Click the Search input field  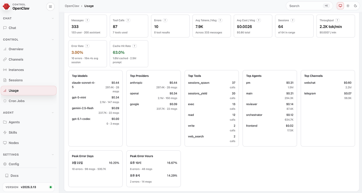pos(309,6)
